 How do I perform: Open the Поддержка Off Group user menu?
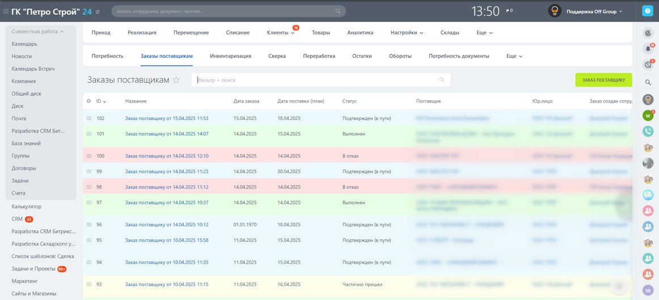pyautogui.click(x=586, y=11)
